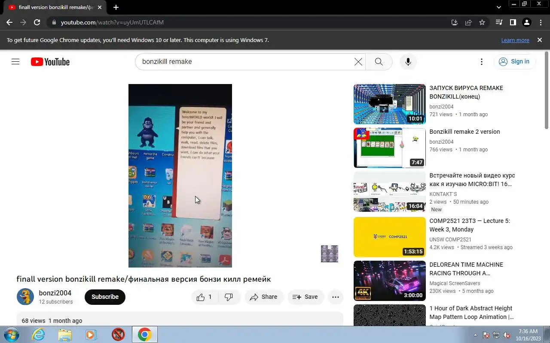
Task: Click the install/download page icon in address bar
Action: tap(455, 22)
